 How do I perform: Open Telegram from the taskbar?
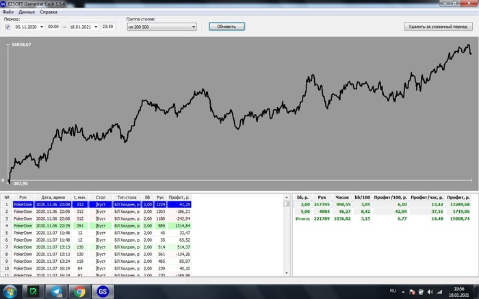pos(57,291)
